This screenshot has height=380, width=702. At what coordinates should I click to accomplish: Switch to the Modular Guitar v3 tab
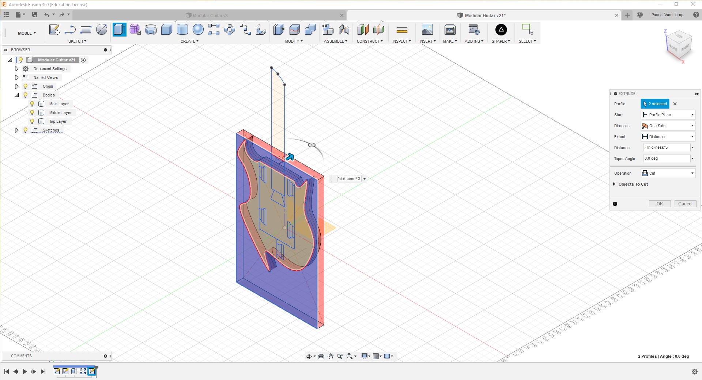[210, 15]
